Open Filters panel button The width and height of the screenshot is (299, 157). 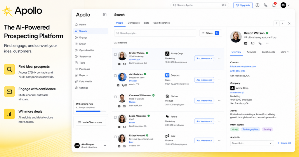click(x=211, y=33)
